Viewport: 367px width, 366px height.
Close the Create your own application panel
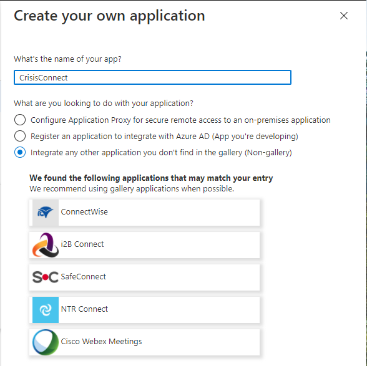pos(343,16)
